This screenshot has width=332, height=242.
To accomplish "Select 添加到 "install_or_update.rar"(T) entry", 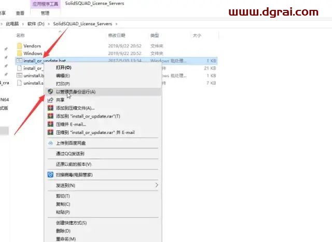I will point(103,116).
